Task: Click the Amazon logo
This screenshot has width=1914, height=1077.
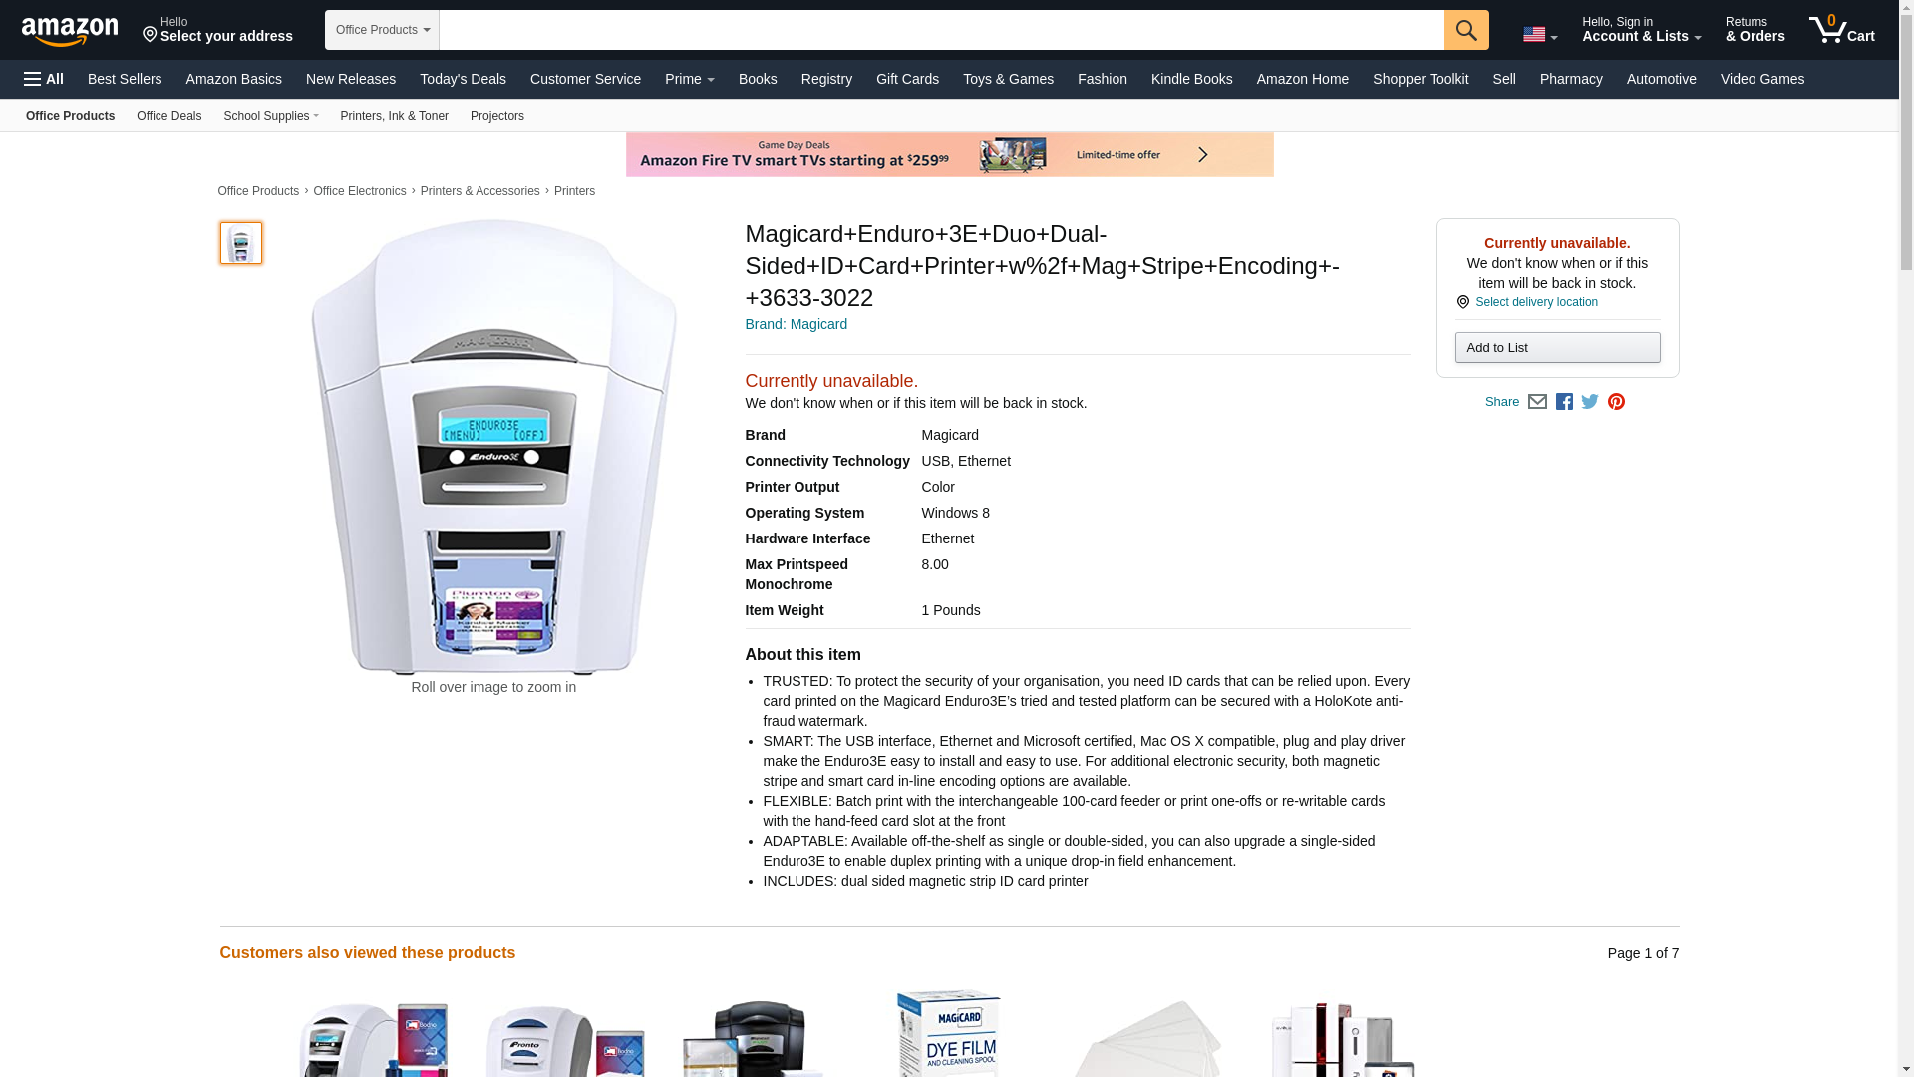Action: [70, 31]
